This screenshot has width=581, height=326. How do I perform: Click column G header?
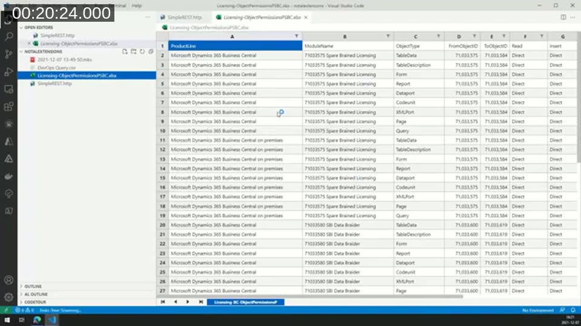[562, 36]
